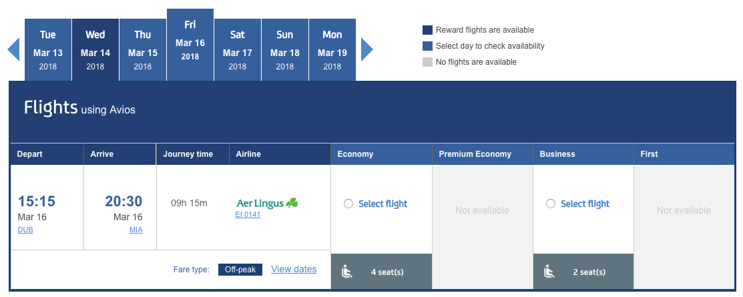Screen dimensions: 743x297
Task: Select the Sat Mar 17 date tab
Action: (238, 50)
